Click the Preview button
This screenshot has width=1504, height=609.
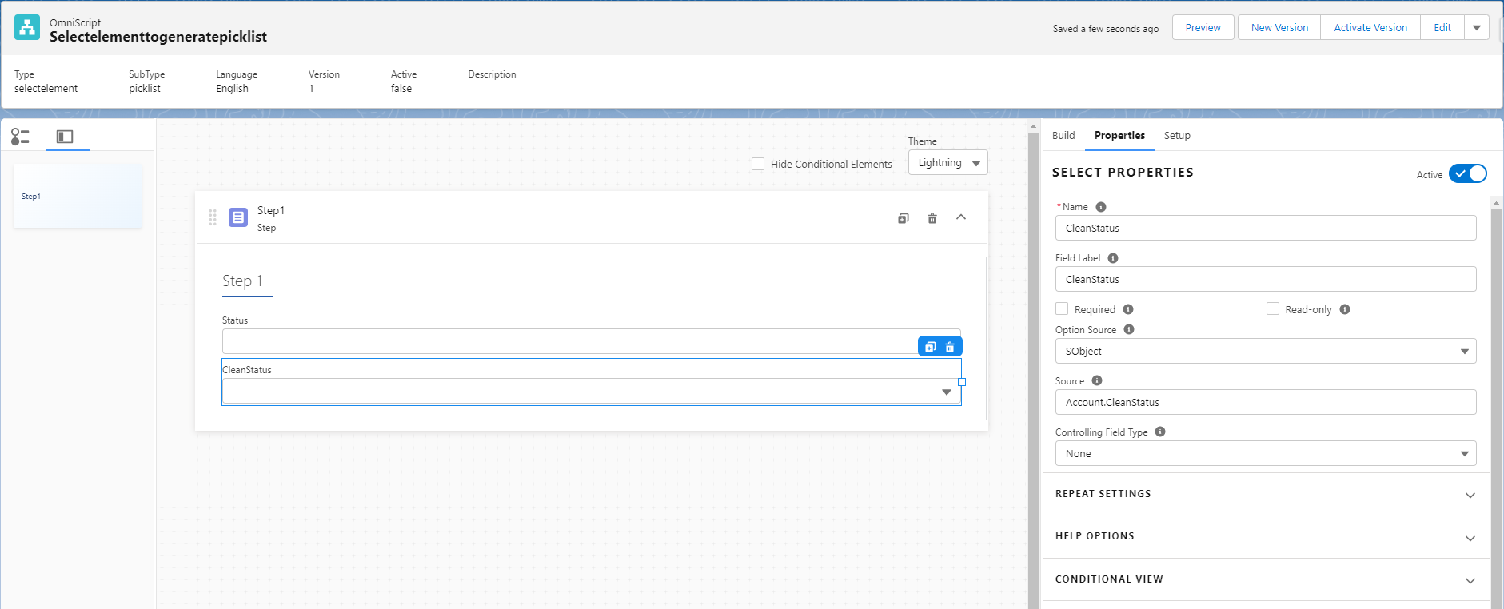1203,28
